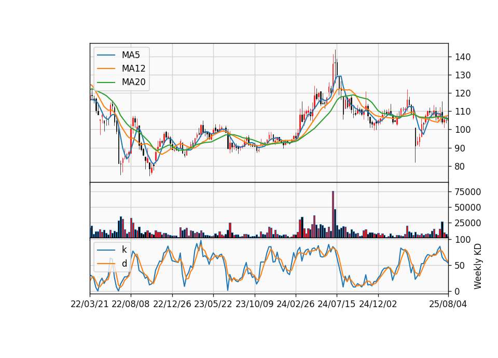Click the 110 price axis label
Viewport: 498px width, 358px height.
[x=463, y=112]
